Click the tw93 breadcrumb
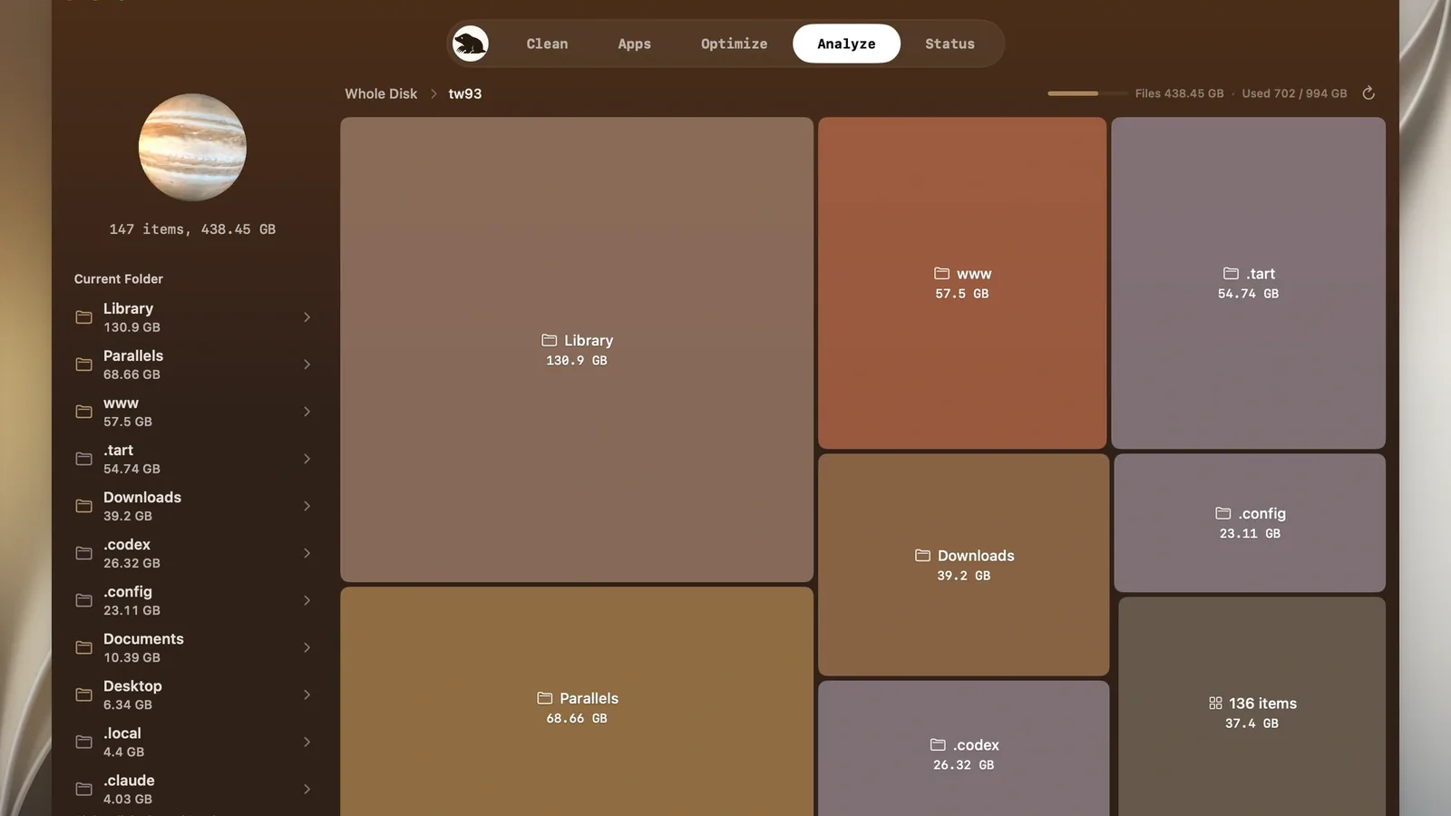This screenshot has width=1451, height=816. [x=465, y=93]
